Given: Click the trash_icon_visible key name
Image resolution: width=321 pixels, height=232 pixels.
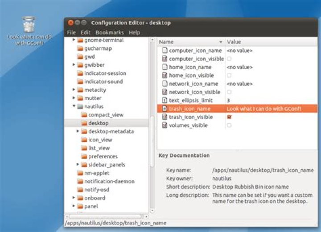Looking at the screenshot, I should [191, 117].
